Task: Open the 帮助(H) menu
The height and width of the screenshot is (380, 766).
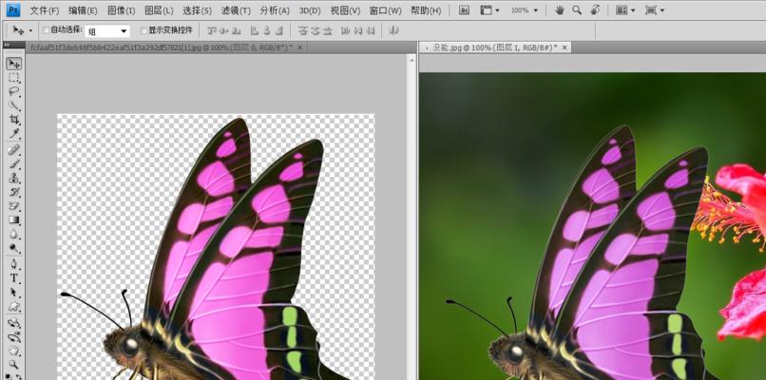Action: click(426, 10)
